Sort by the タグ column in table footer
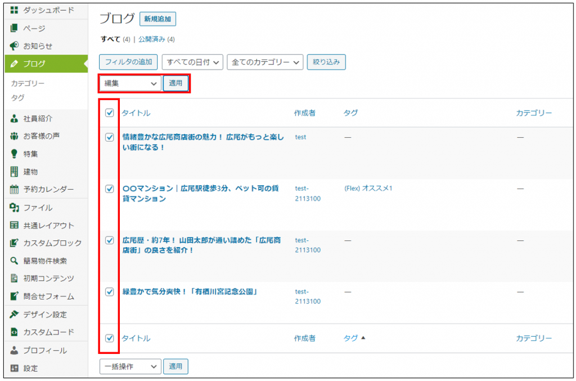Screen dimensions: 576x381 point(351,338)
